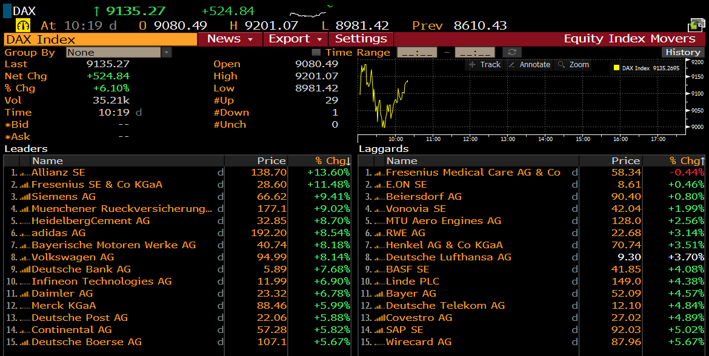Open Wirecard AG in the Laggards list
This screenshot has height=356, width=709.
(x=419, y=342)
